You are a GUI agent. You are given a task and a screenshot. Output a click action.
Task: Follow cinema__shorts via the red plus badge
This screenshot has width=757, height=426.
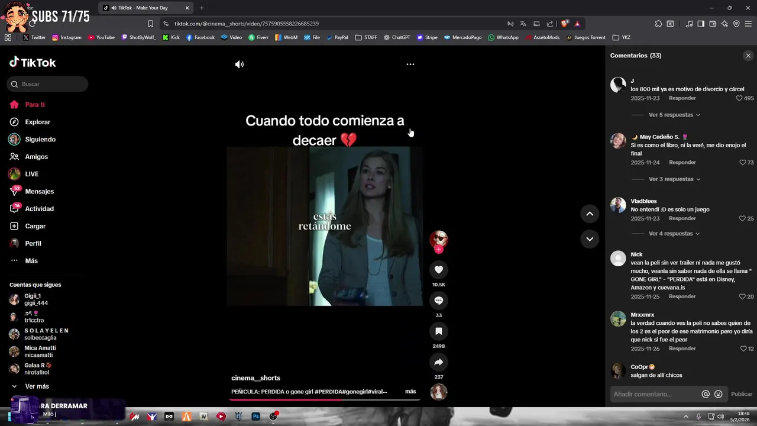click(x=438, y=250)
